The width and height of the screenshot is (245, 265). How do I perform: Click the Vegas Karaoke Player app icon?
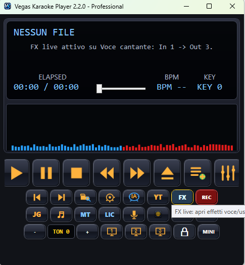(x=8, y=7)
